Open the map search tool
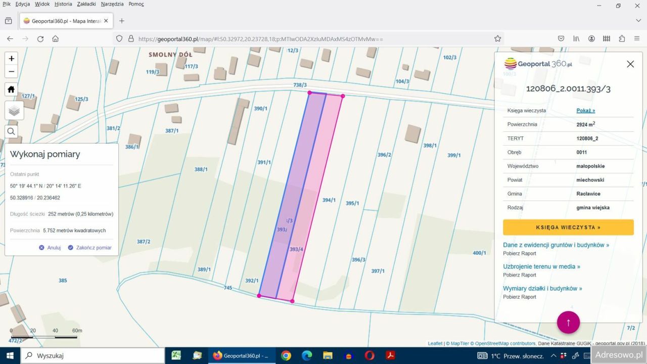 click(12, 132)
